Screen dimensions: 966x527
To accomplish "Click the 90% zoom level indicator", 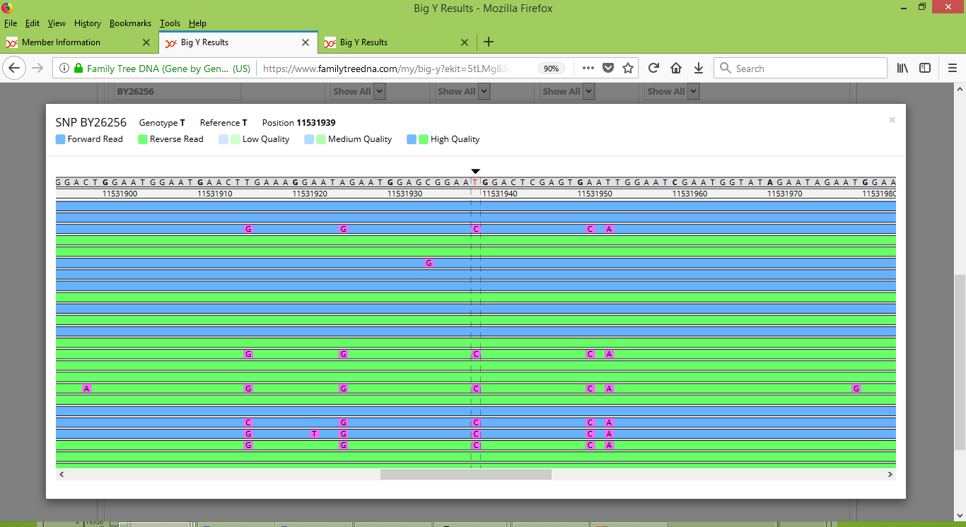I will (550, 69).
